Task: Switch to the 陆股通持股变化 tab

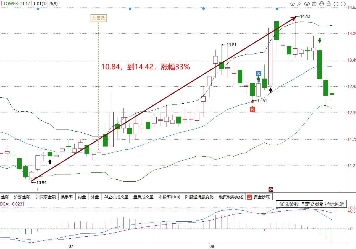Action: click(x=199, y=197)
